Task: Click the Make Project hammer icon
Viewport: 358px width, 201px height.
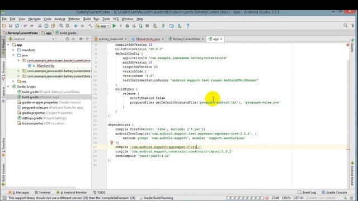Action: pos(91,26)
